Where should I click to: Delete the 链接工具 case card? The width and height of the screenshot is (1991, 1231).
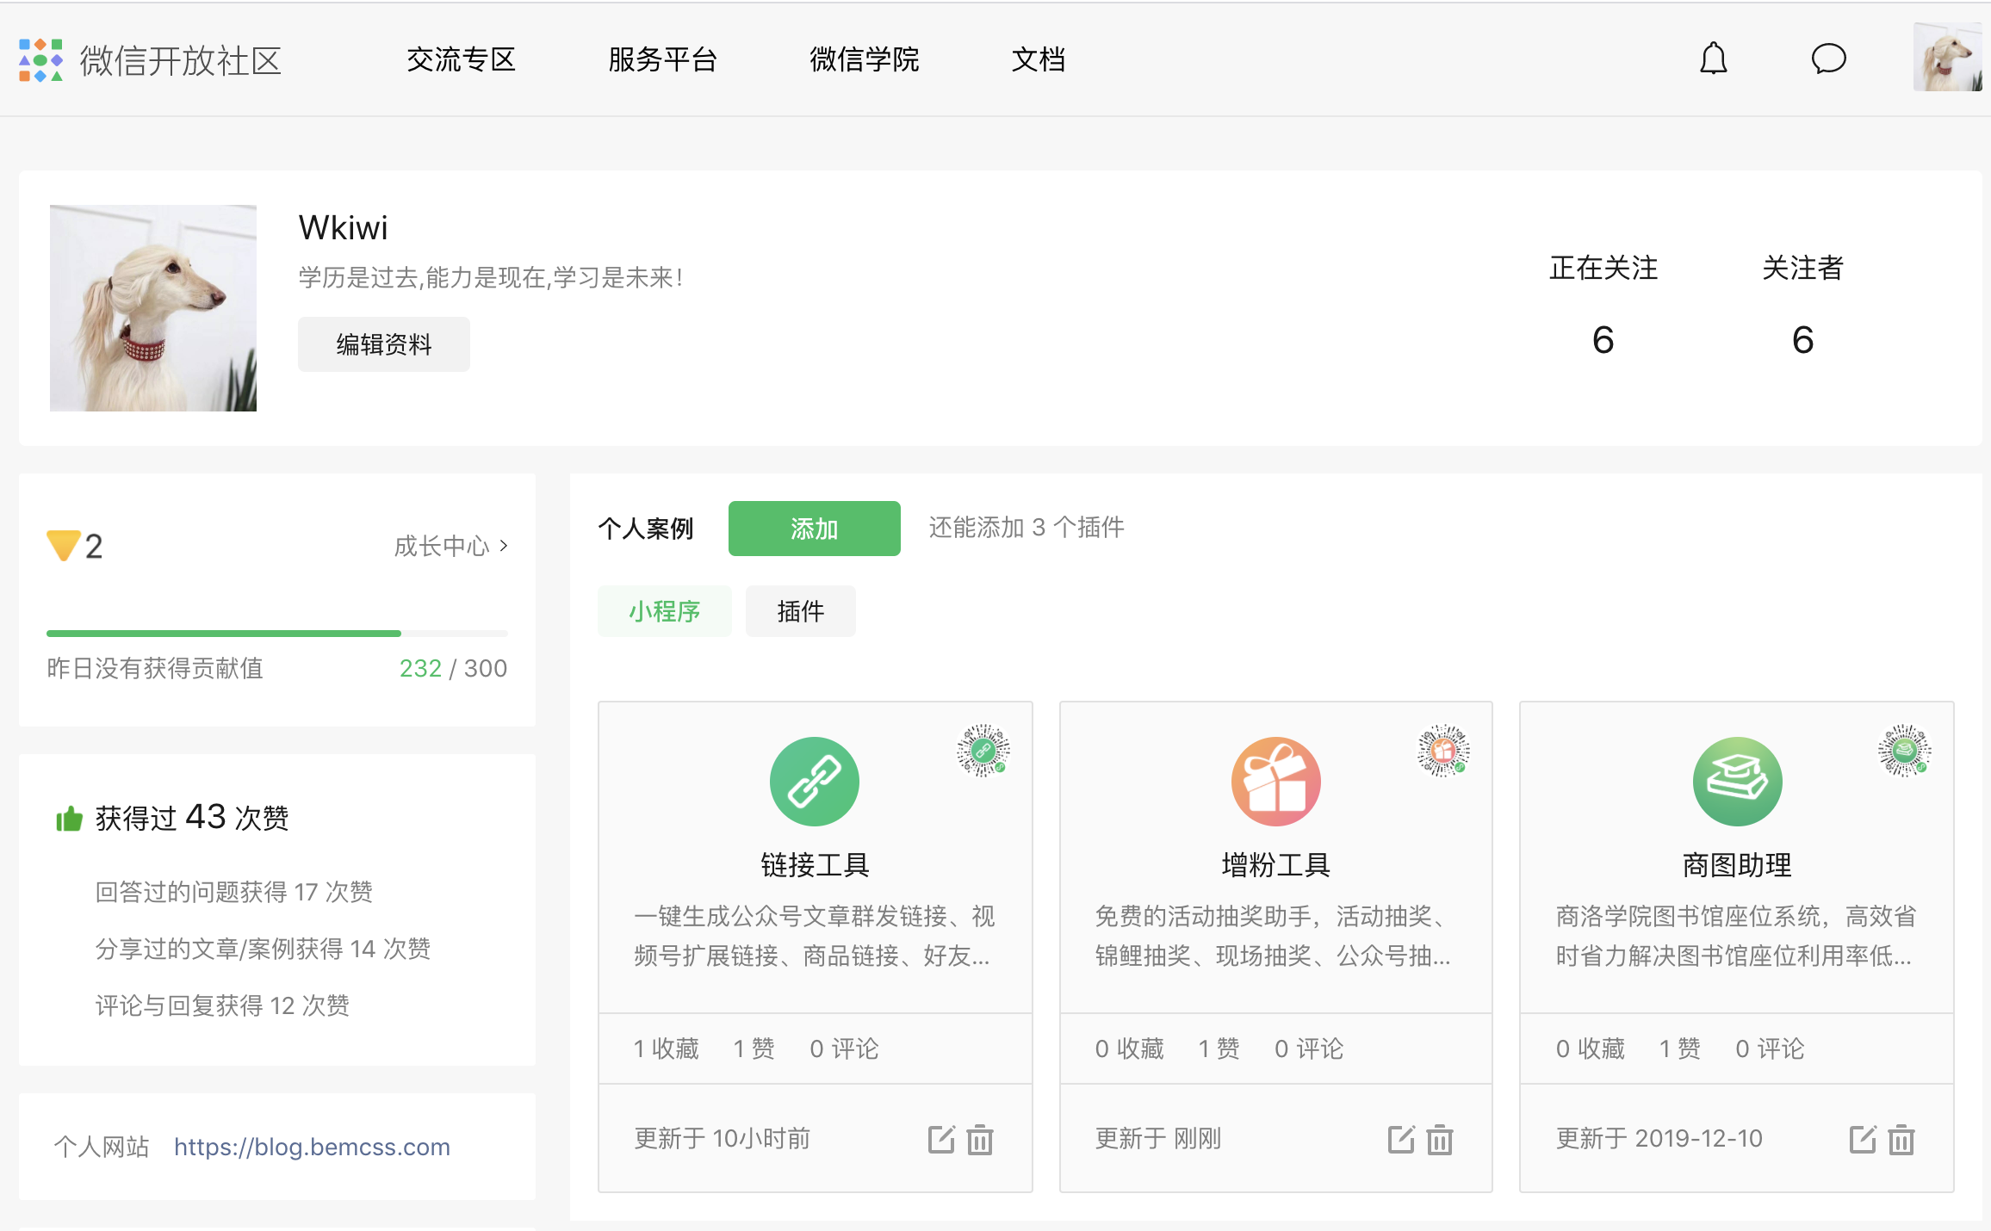coord(980,1139)
